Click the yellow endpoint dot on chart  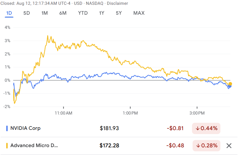pyautogui.click(x=230, y=84)
